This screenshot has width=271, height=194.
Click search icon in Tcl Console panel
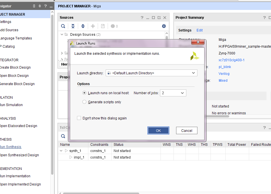tap(63, 136)
